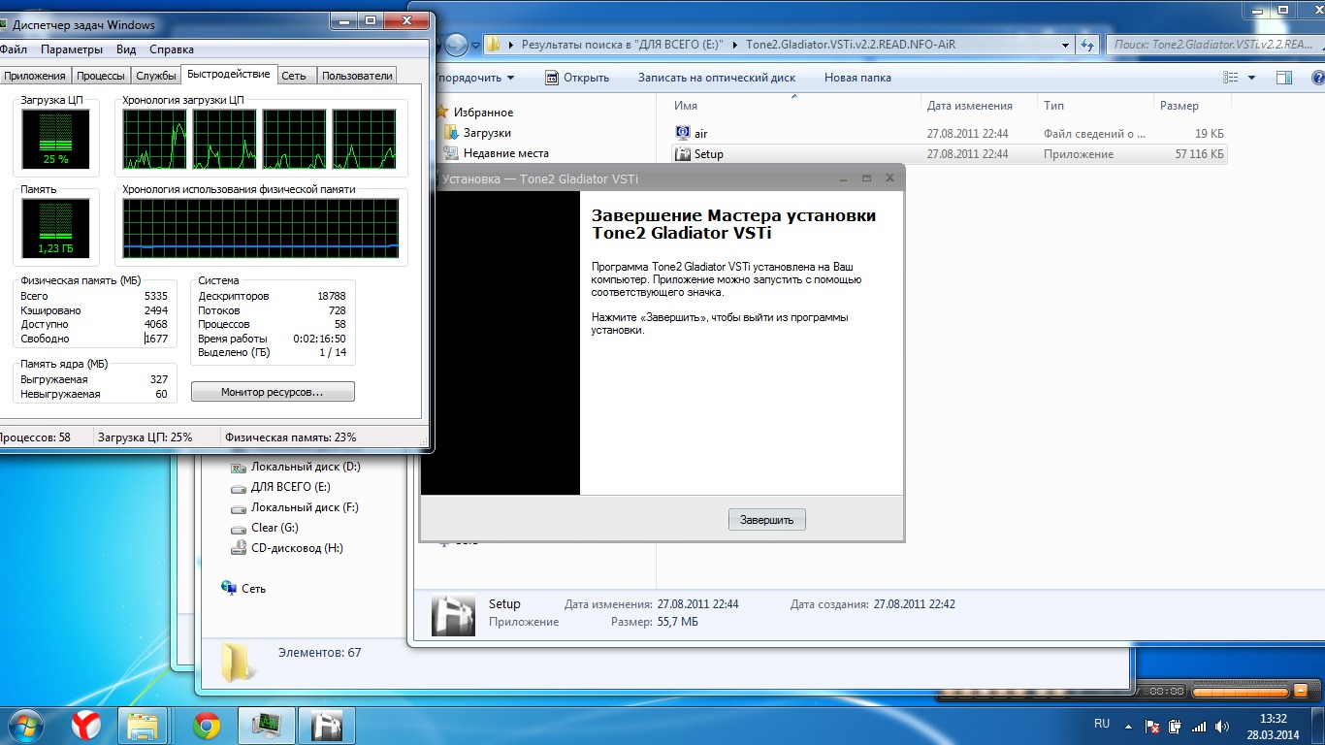Screen dimensions: 1325x745
Task: Select Сеть network item
Action: click(x=253, y=589)
